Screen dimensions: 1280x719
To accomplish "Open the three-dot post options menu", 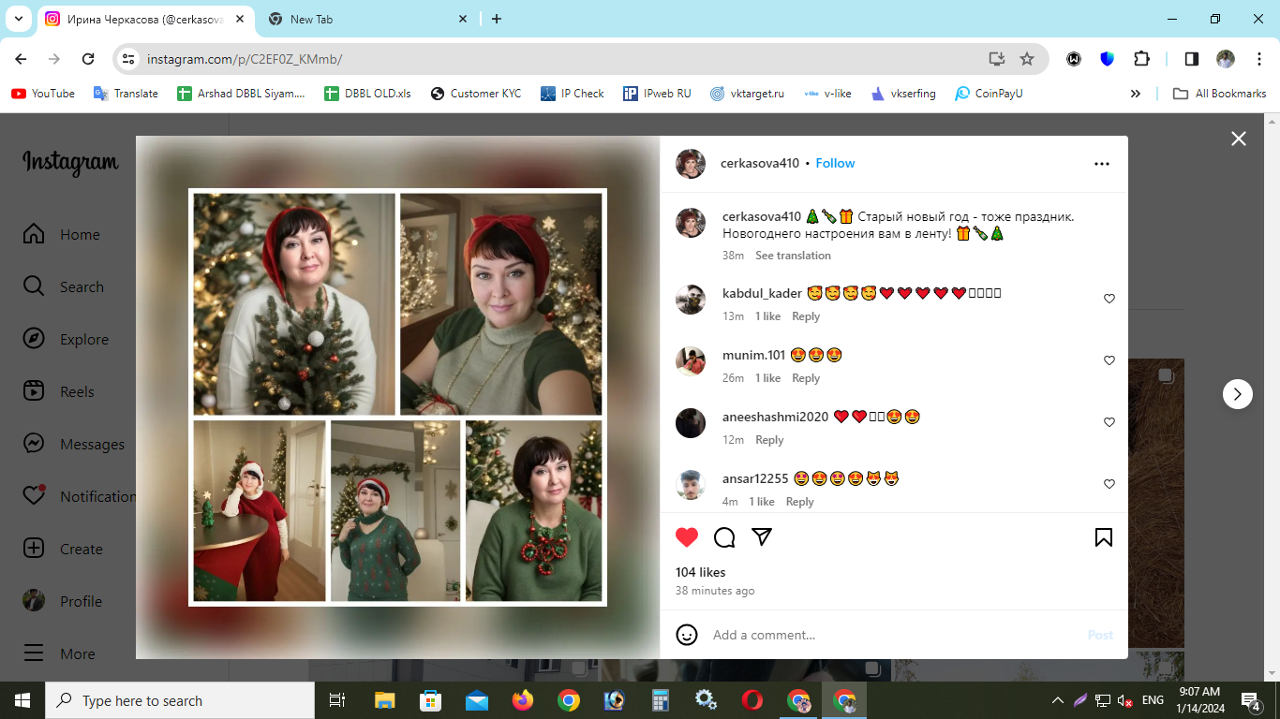I will pos(1102,164).
